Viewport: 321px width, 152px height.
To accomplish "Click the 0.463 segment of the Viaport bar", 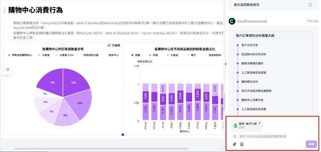I will (206, 111).
